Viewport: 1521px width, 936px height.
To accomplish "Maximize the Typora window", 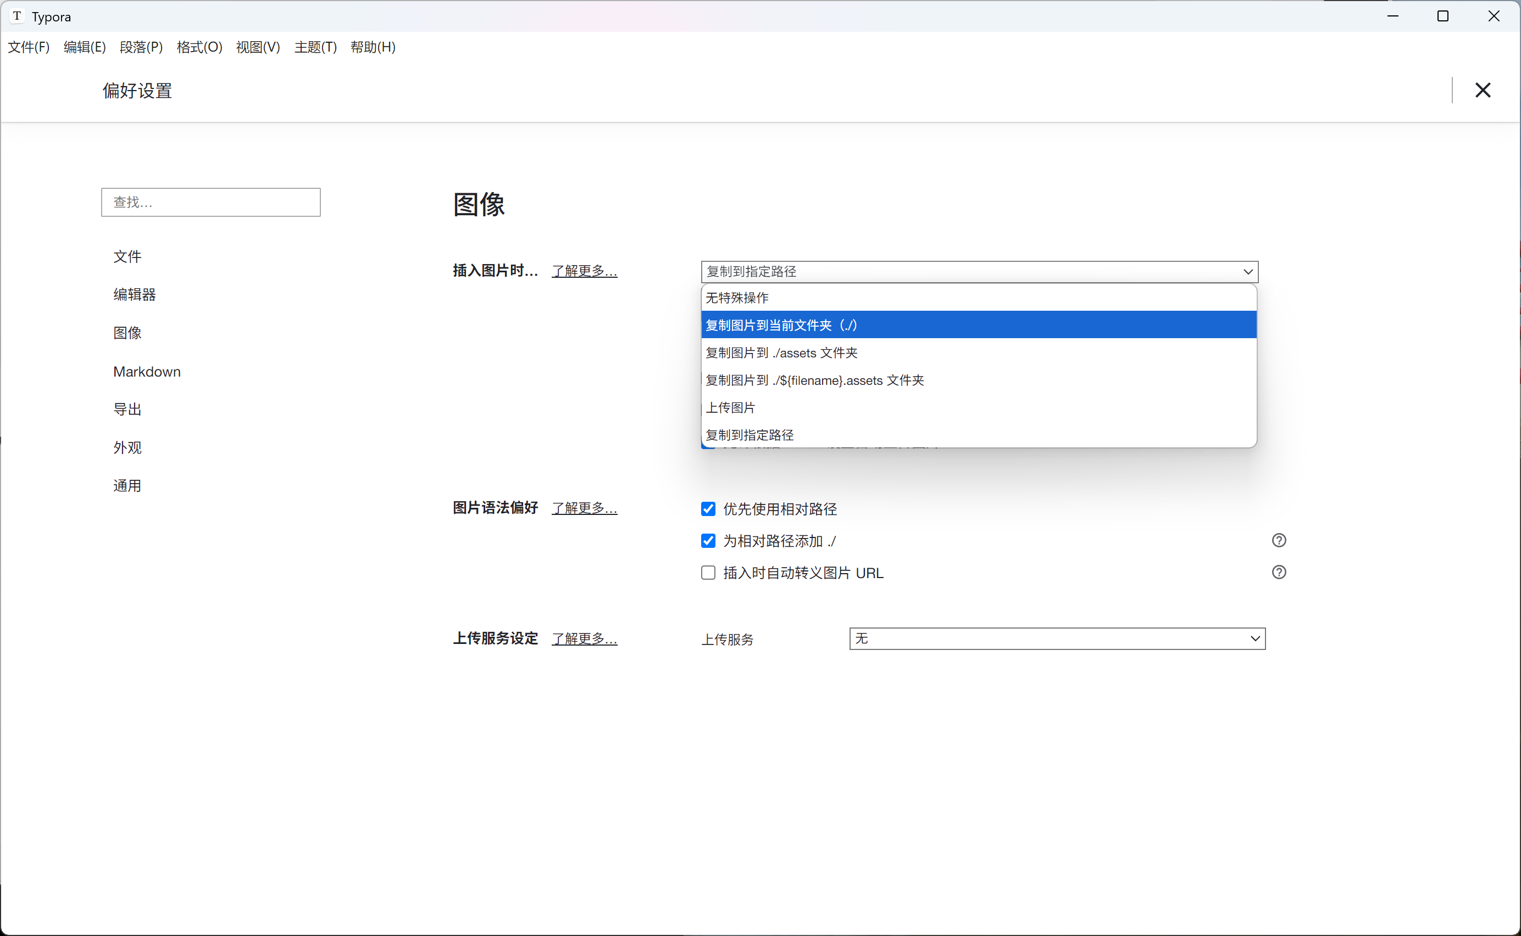I will [x=1443, y=16].
